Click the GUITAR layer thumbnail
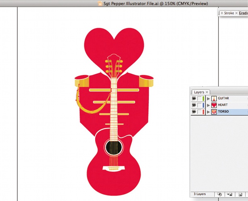This screenshot has height=201, width=248. (x=214, y=99)
